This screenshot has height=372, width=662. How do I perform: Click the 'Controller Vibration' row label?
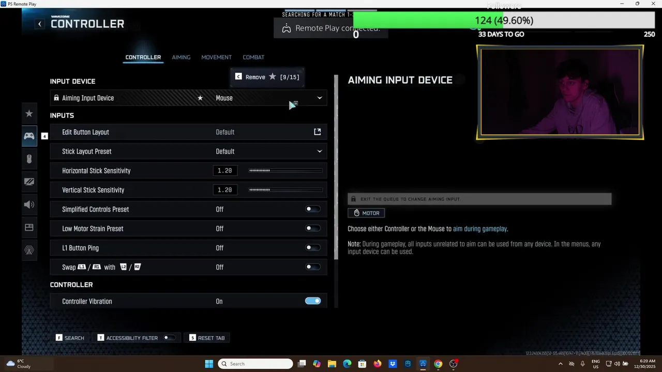[x=87, y=301]
